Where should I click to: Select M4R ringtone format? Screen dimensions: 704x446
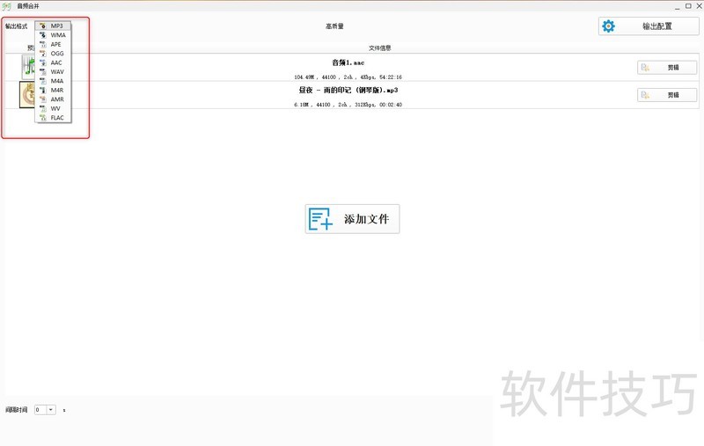[53, 91]
